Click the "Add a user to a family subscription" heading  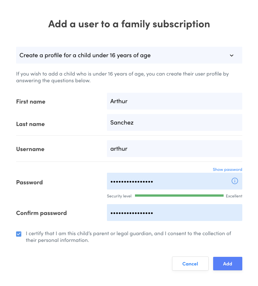click(129, 24)
